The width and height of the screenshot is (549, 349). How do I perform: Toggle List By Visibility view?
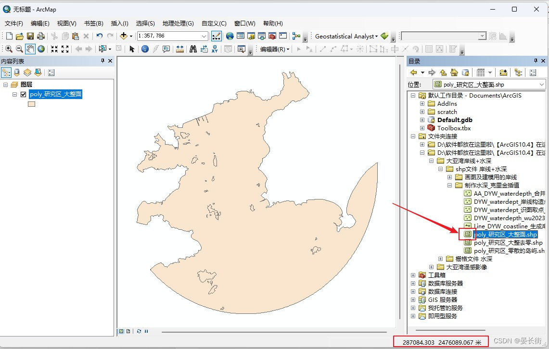[x=27, y=73]
